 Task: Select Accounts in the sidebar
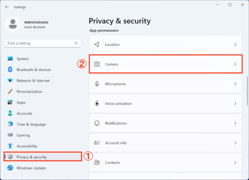[x=24, y=113]
